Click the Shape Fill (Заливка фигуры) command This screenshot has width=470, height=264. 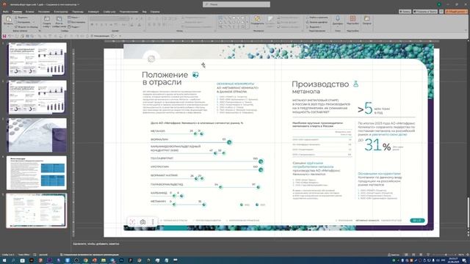tap(289, 18)
